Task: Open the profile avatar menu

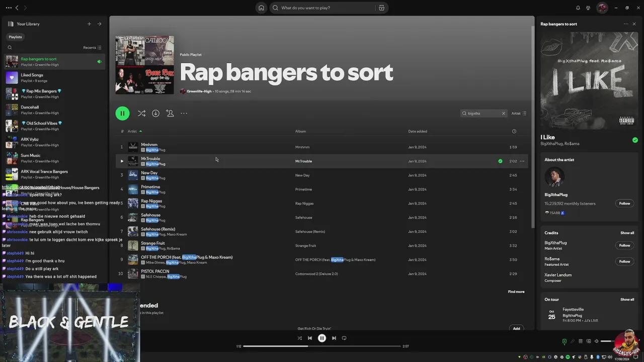Action: [x=602, y=8]
